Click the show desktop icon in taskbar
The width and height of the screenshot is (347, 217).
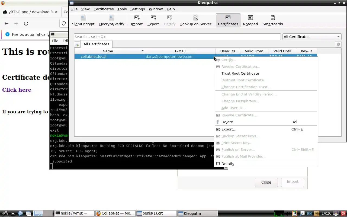coord(29,213)
